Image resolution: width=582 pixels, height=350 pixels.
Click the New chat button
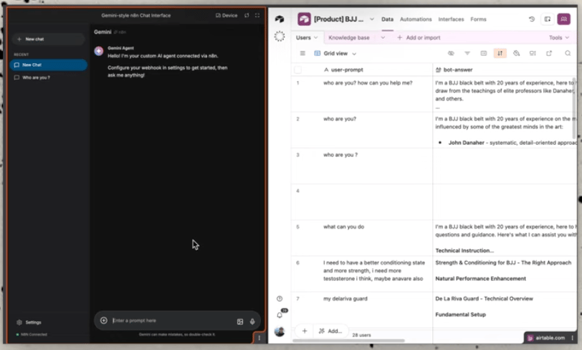click(x=48, y=39)
